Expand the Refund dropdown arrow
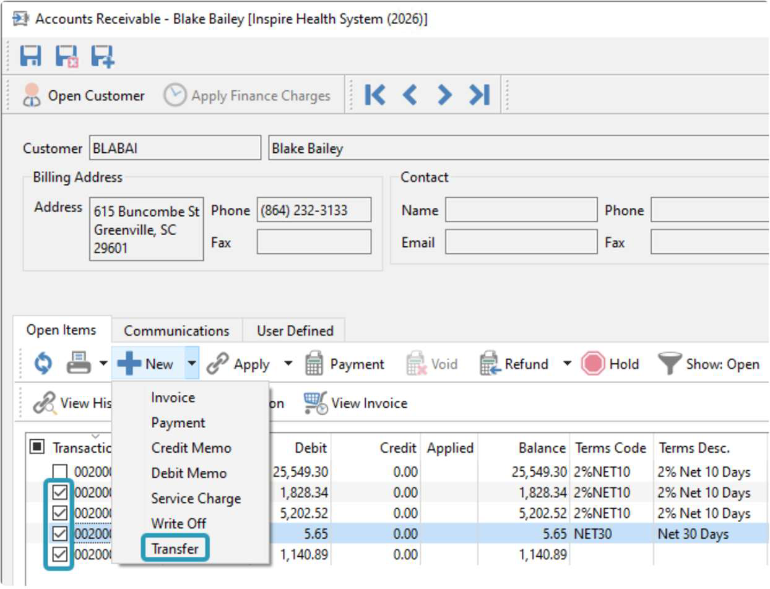 click(567, 364)
